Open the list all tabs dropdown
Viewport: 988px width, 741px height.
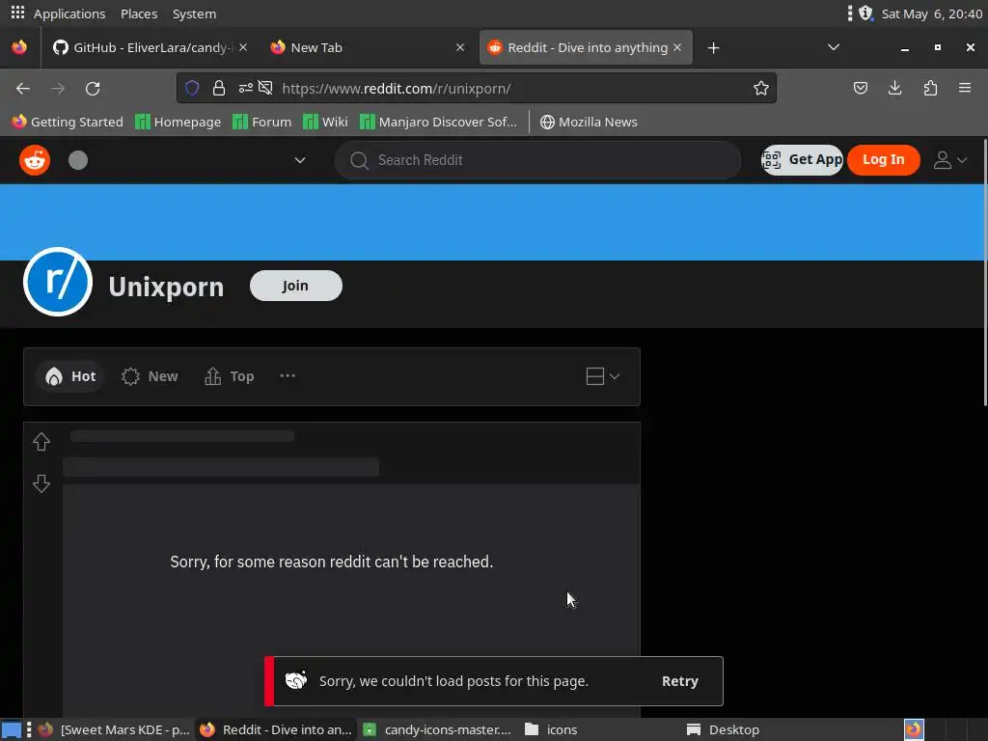click(833, 47)
